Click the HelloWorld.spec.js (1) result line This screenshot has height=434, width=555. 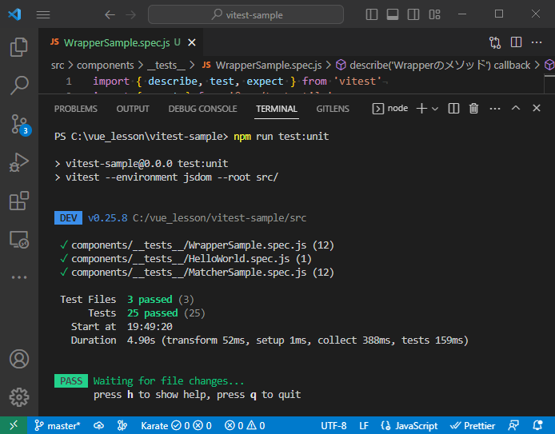(x=186, y=259)
